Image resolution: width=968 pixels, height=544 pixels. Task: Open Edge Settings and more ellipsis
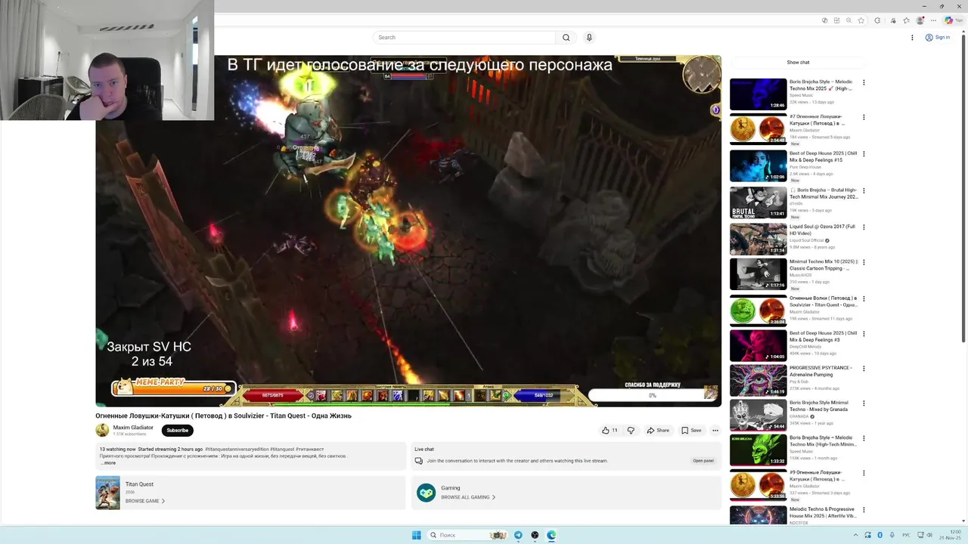[x=935, y=20]
